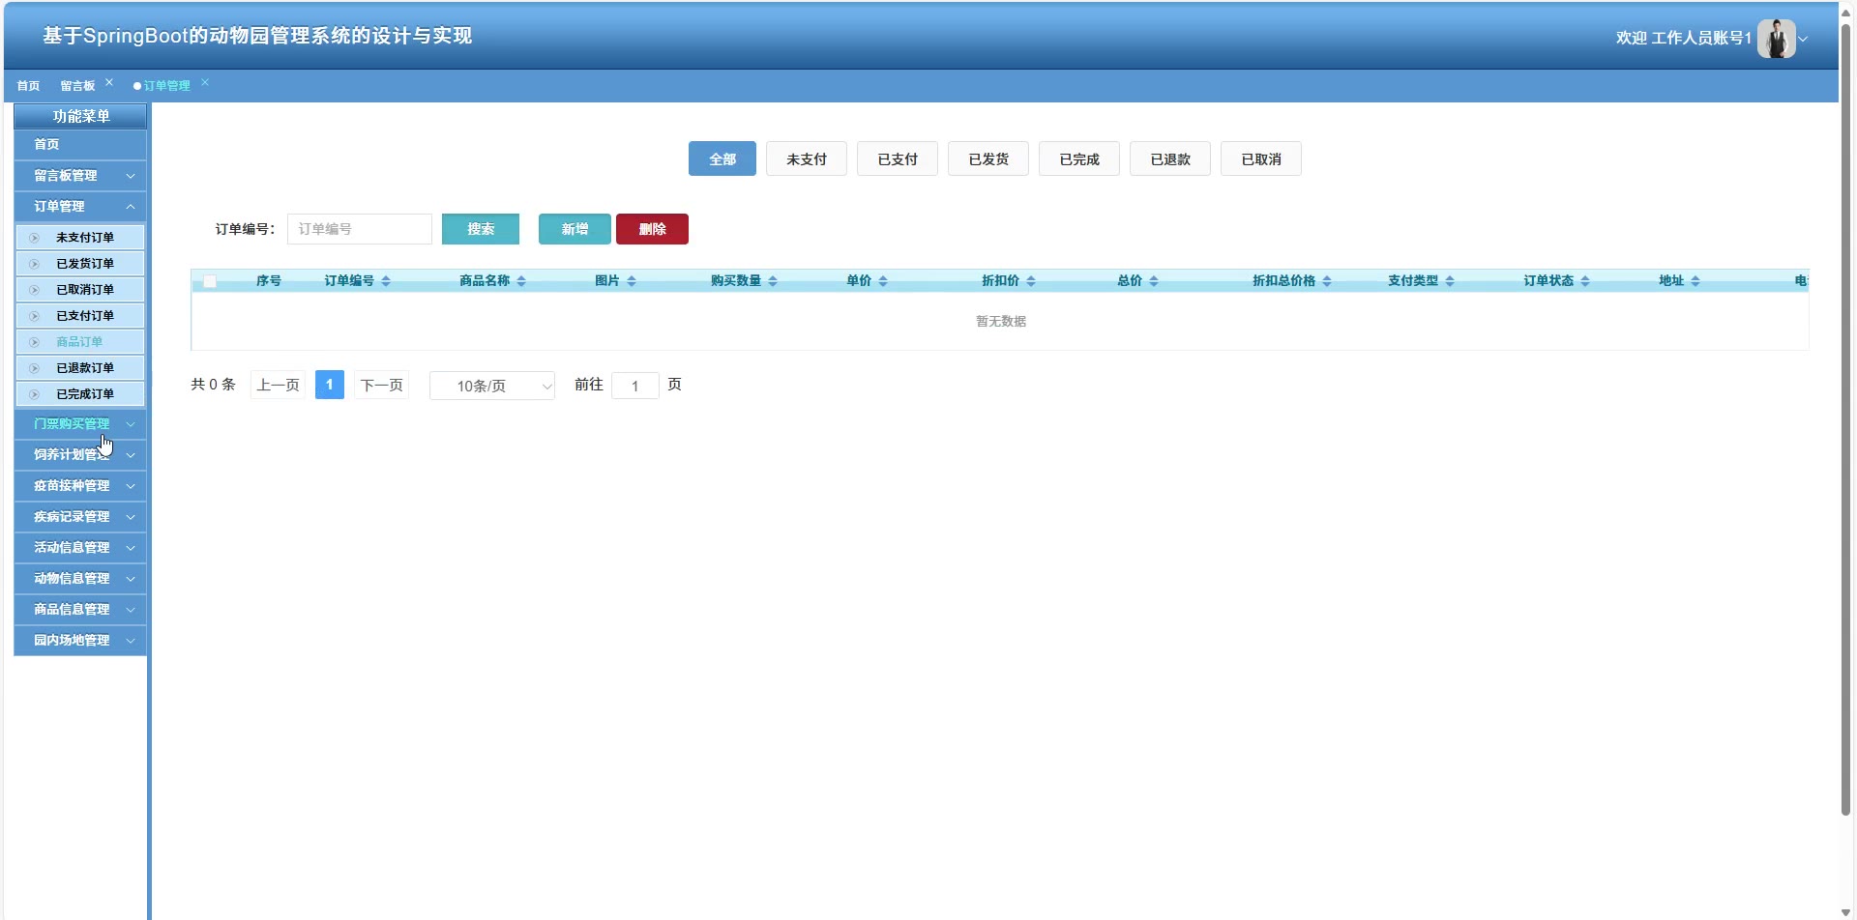
Task: Expand the 商品信息管理 menu
Action: coord(80,609)
